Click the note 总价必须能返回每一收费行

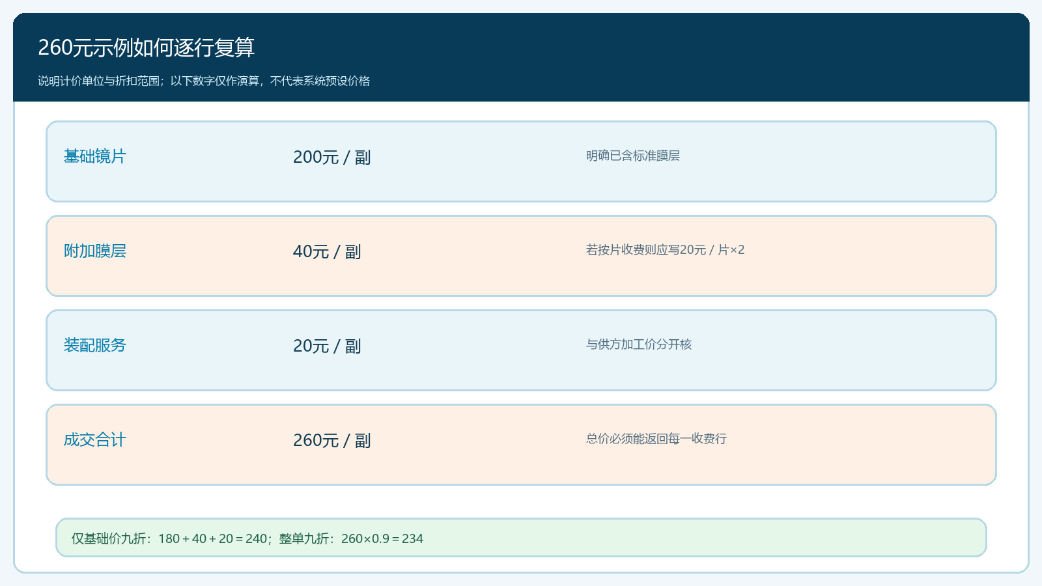[x=656, y=439]
